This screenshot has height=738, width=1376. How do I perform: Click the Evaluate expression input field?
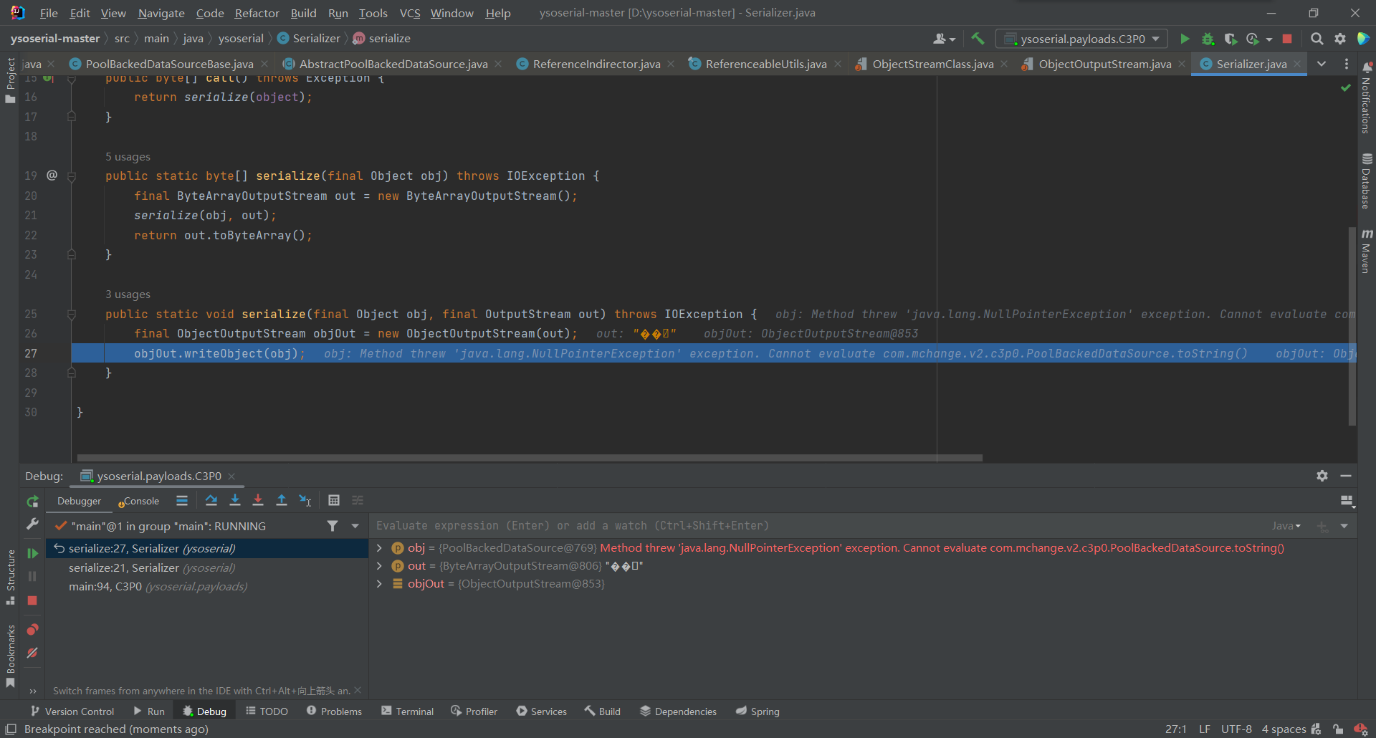[817, 526]
